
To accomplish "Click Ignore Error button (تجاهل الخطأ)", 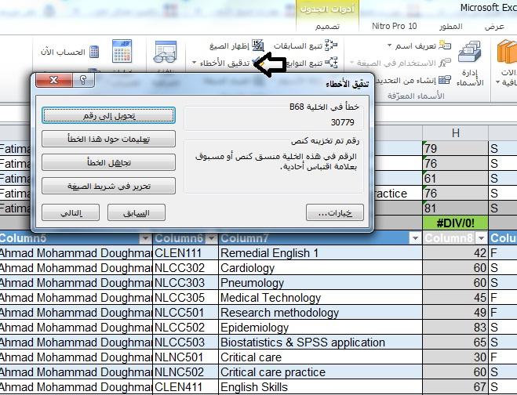I will click(x=108, y=162).
